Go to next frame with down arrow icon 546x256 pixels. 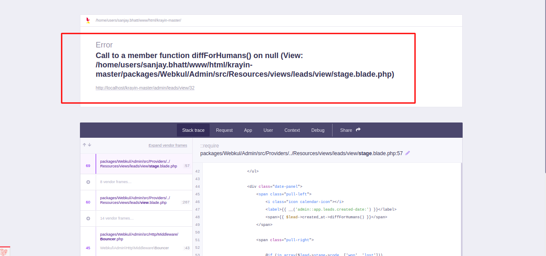(89, 145)
